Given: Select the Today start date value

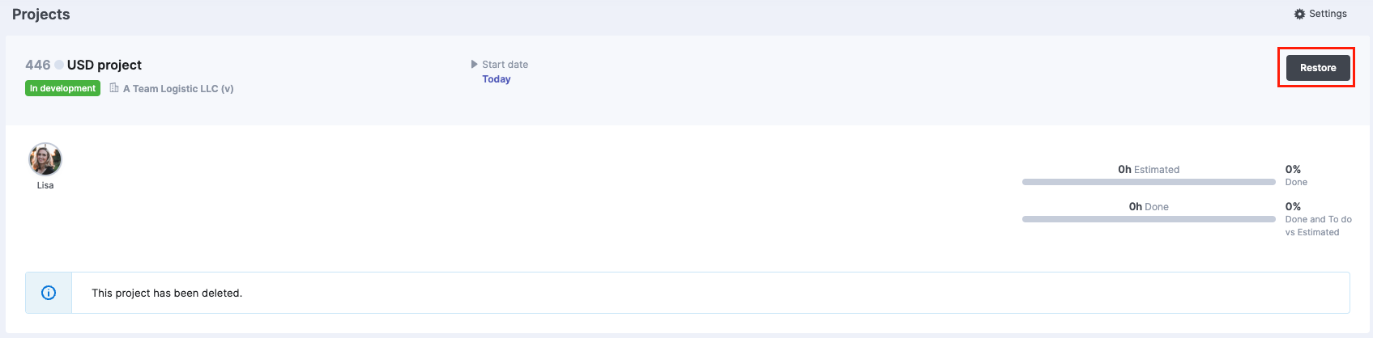Looking at the screenshot, I should point(497,79).
